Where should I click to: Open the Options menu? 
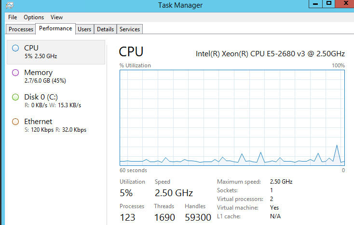click(x=34, y=17)
